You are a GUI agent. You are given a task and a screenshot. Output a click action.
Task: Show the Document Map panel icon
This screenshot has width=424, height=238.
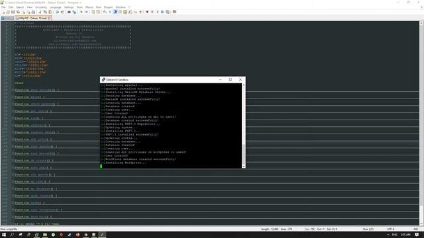125,12
